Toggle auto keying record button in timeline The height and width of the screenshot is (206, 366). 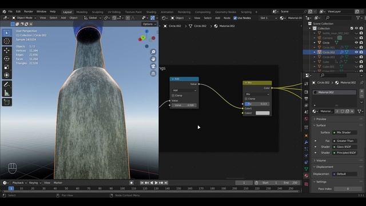pyautogui.click(x=132, y=183)
